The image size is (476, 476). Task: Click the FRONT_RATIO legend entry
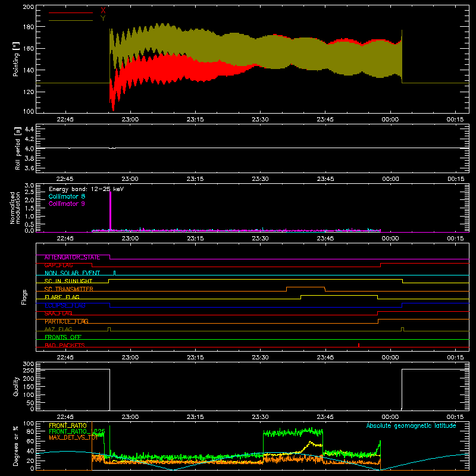point(68,425)
